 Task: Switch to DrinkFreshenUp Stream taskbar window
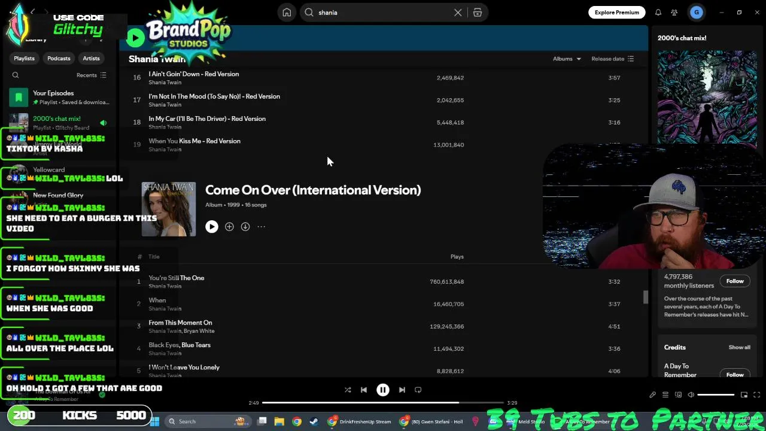tap(360, 421)
